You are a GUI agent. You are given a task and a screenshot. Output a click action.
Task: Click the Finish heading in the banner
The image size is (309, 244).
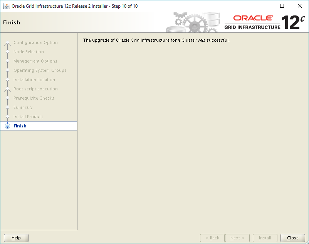pos(12,22)
